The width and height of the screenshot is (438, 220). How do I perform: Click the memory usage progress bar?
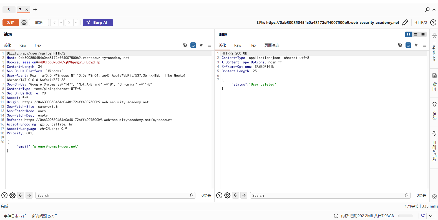tap(406, 216)
